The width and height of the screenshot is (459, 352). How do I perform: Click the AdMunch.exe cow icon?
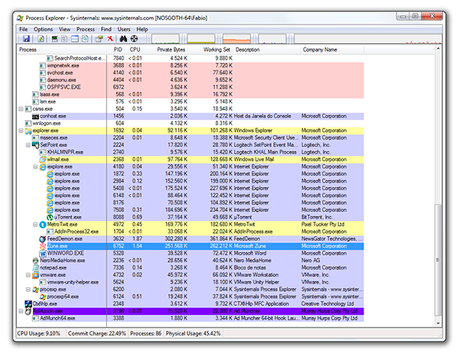(28, 311)
